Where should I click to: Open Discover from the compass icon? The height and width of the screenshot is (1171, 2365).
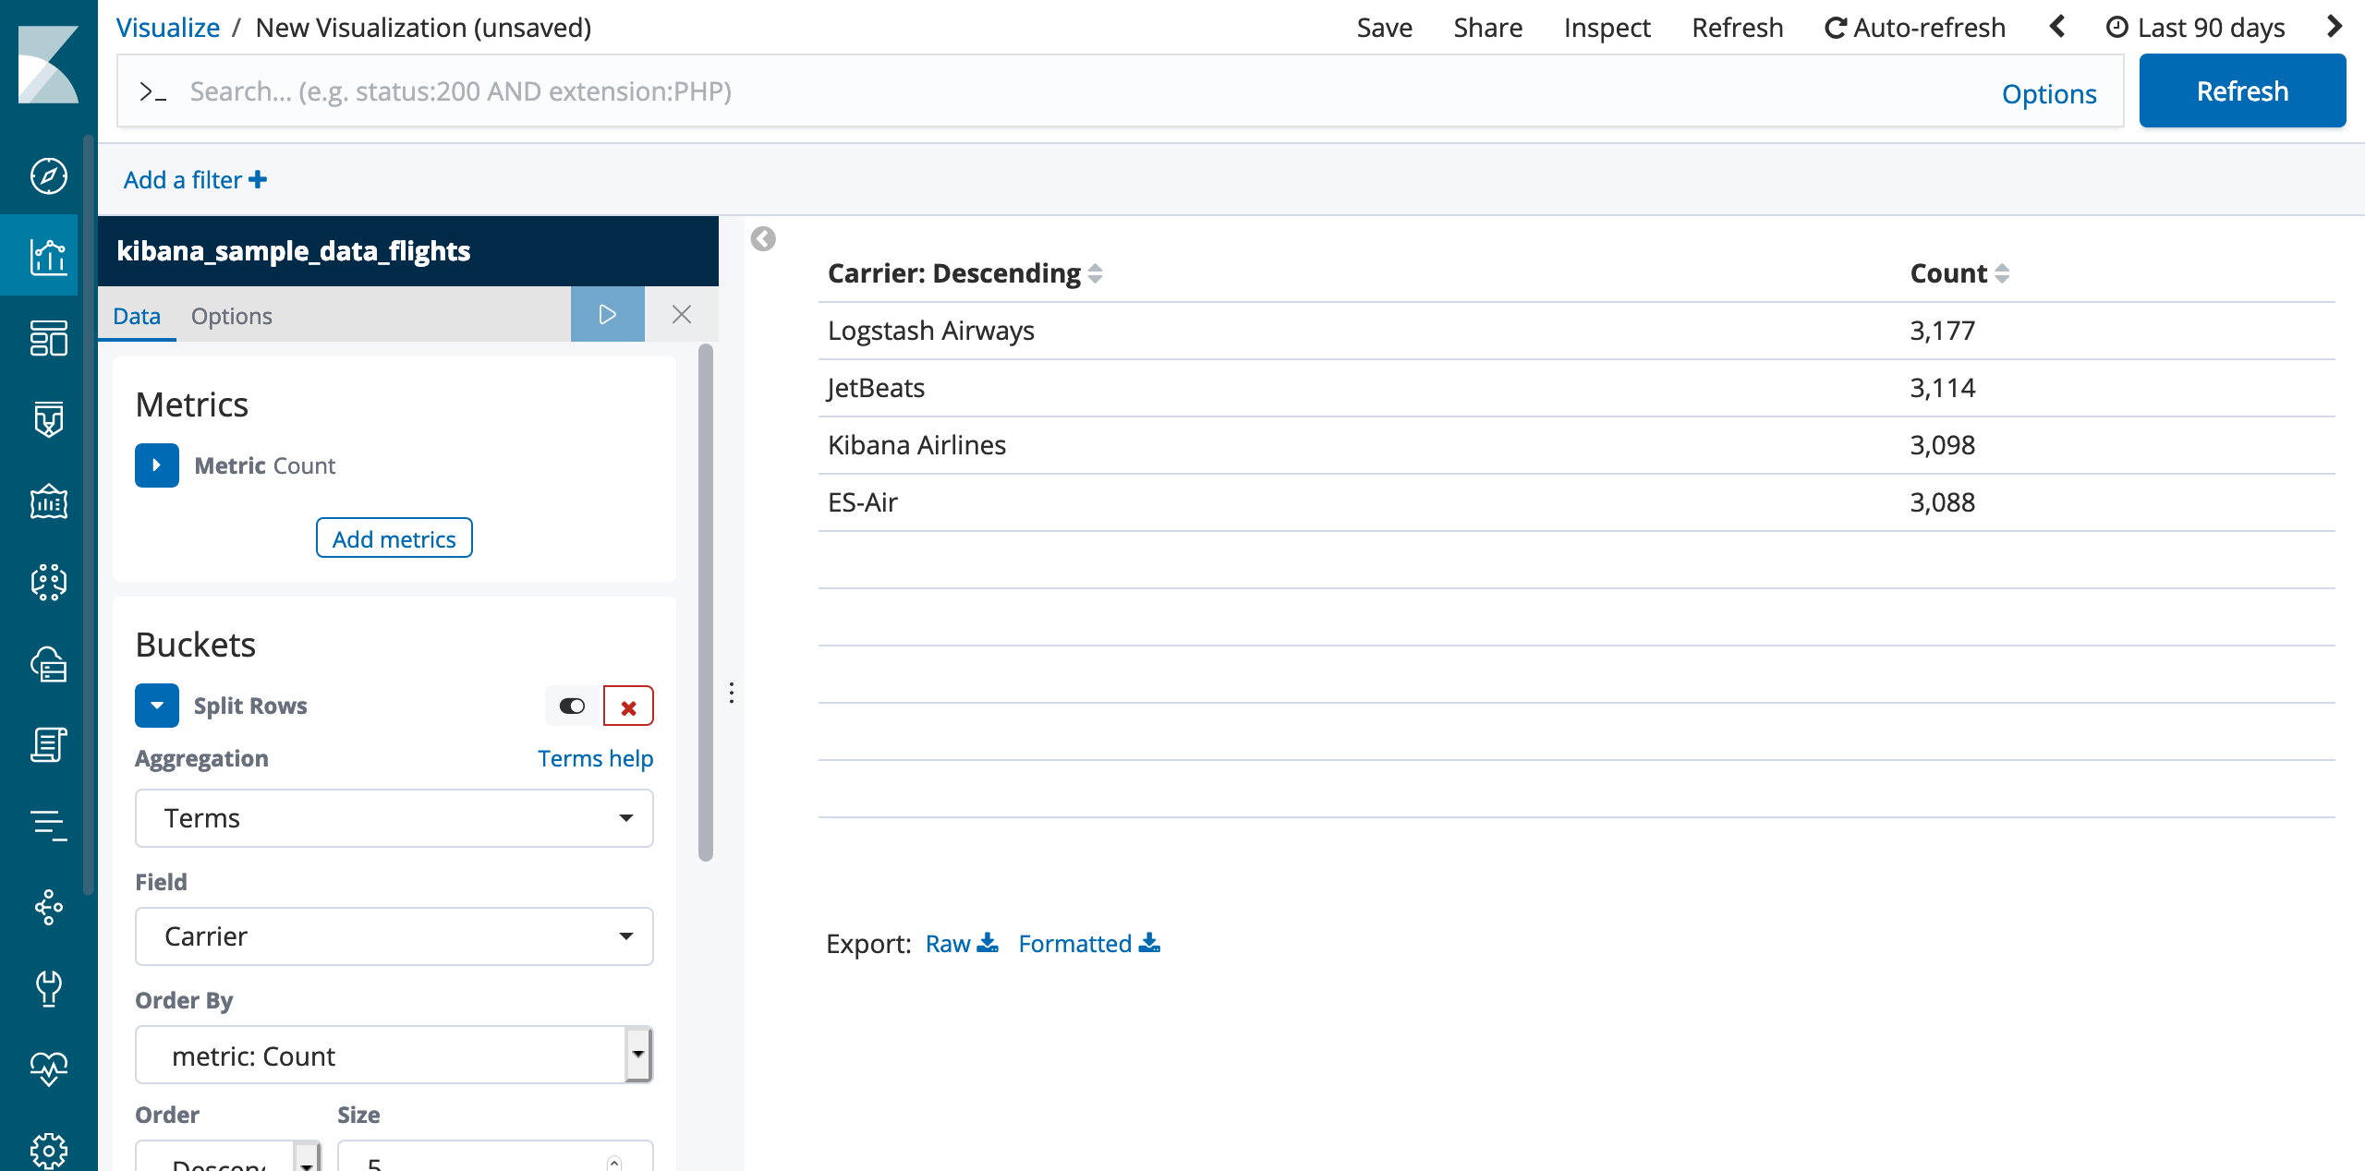(x=48, y=175)
